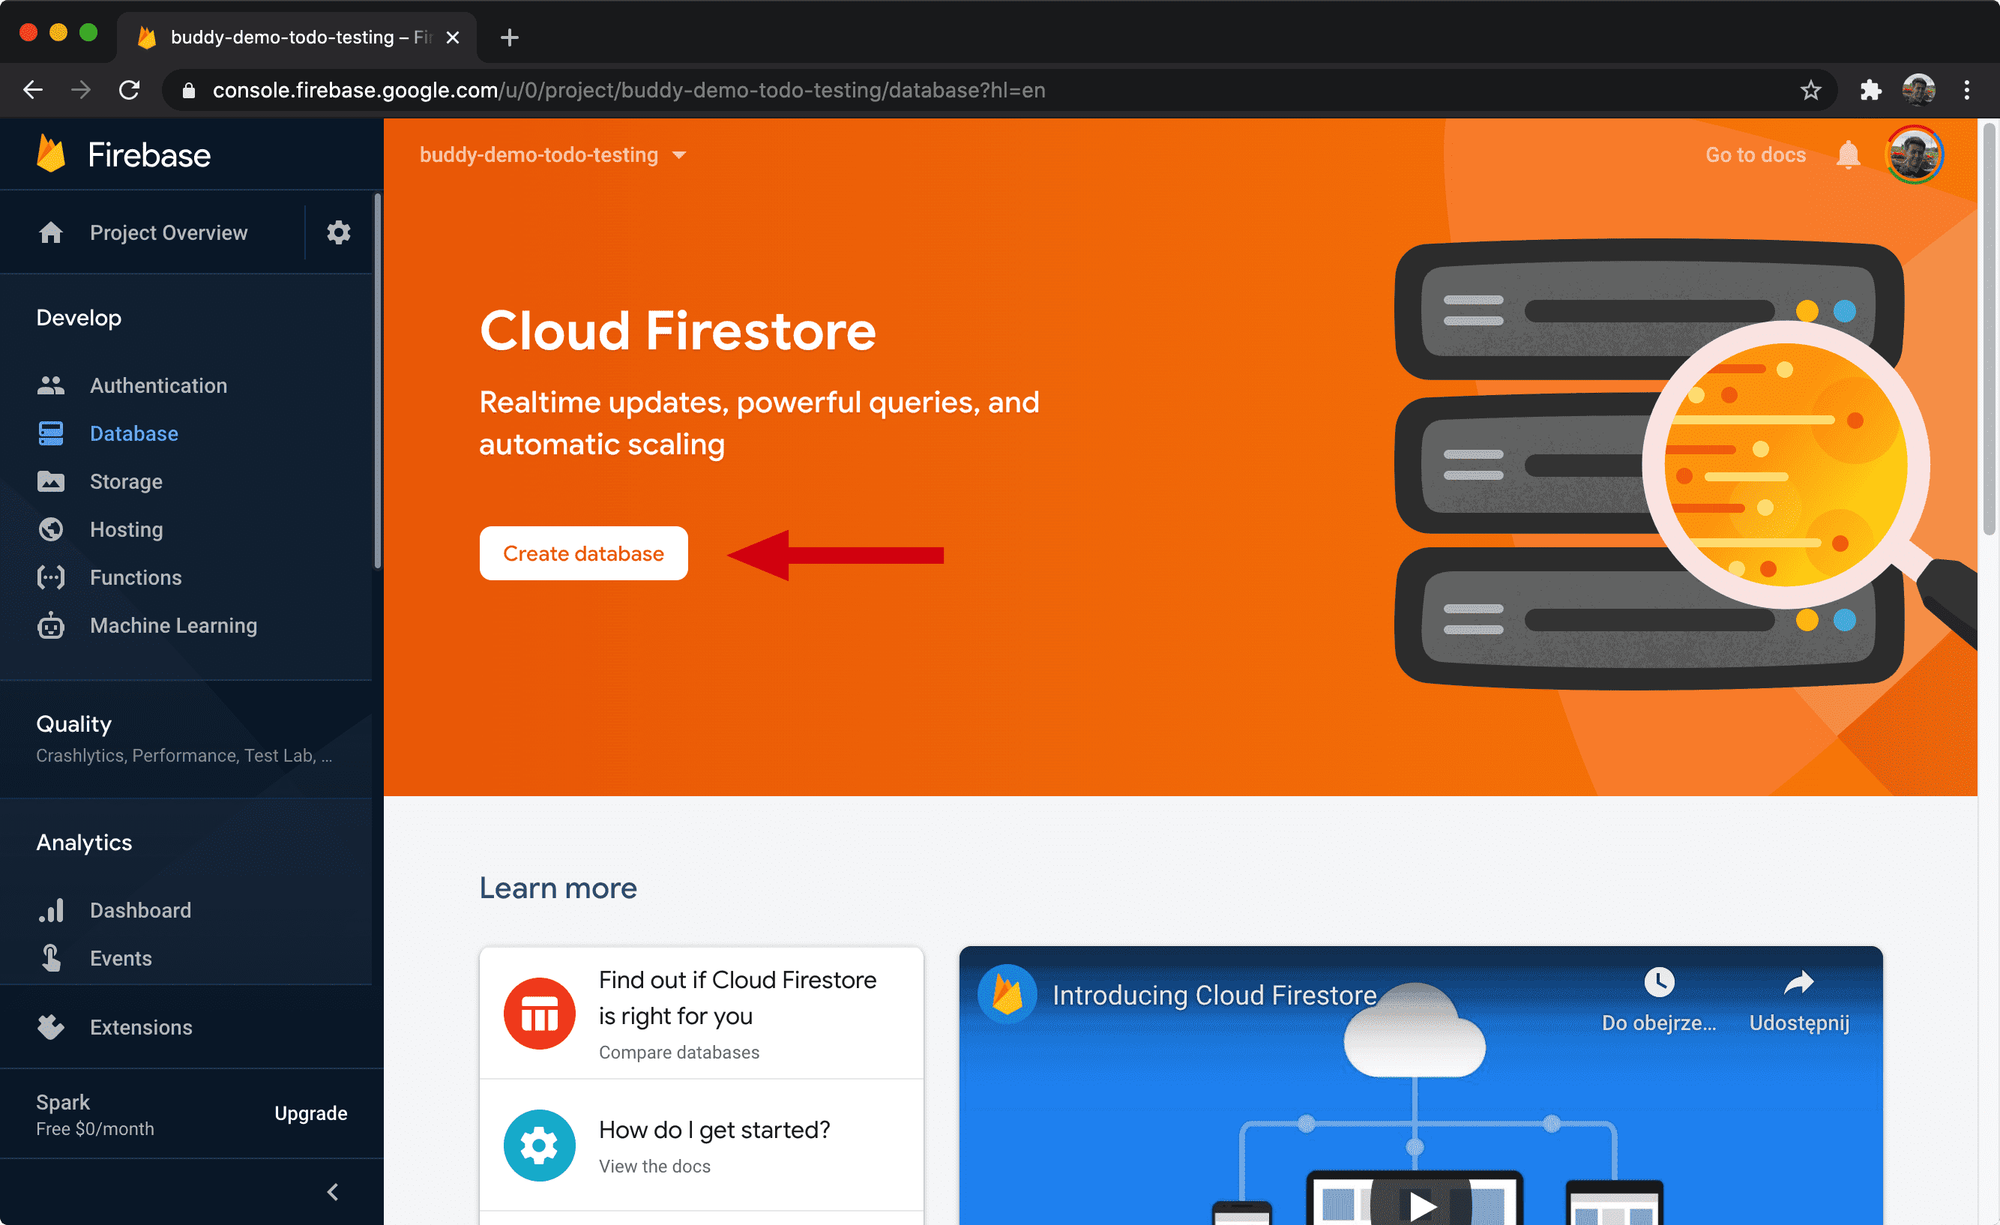This screenshot has height=1225, width=2000.
Task: Navigate to Functions in sidebar
Action: tap(134, 577)
